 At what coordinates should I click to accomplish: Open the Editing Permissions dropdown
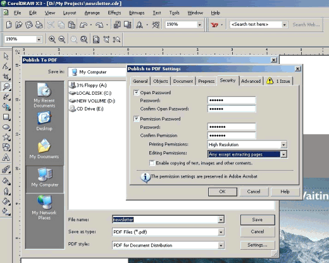click(x=283, y=154)
